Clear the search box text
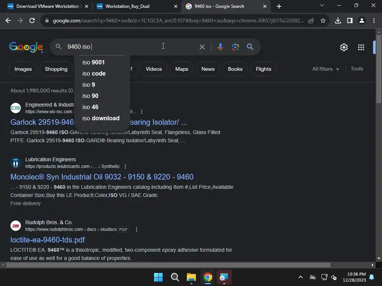The width and height of the screenshot is (382, 286). (x=202, y=47)
